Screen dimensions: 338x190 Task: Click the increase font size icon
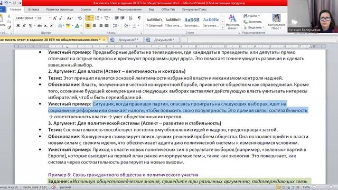coord(55,18)
